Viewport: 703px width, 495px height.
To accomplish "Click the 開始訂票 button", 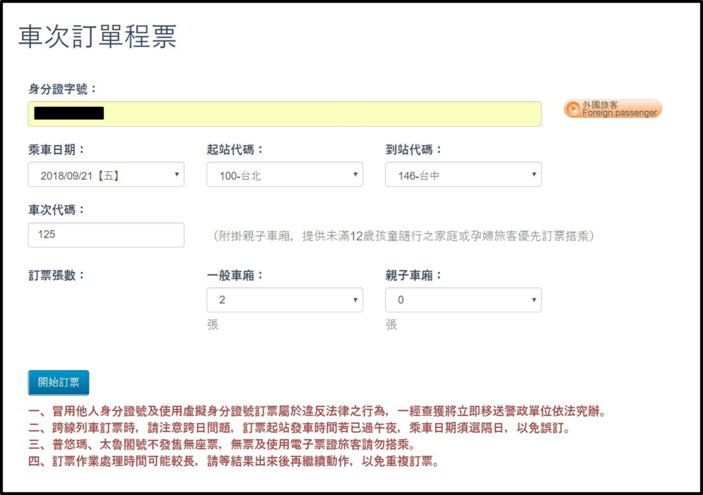I will tap(58, 382).
